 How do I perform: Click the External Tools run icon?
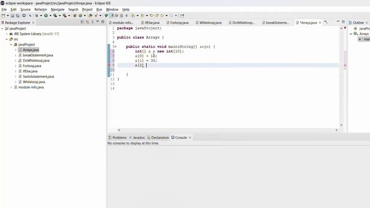pyautogui.click(x=64, y=16)
